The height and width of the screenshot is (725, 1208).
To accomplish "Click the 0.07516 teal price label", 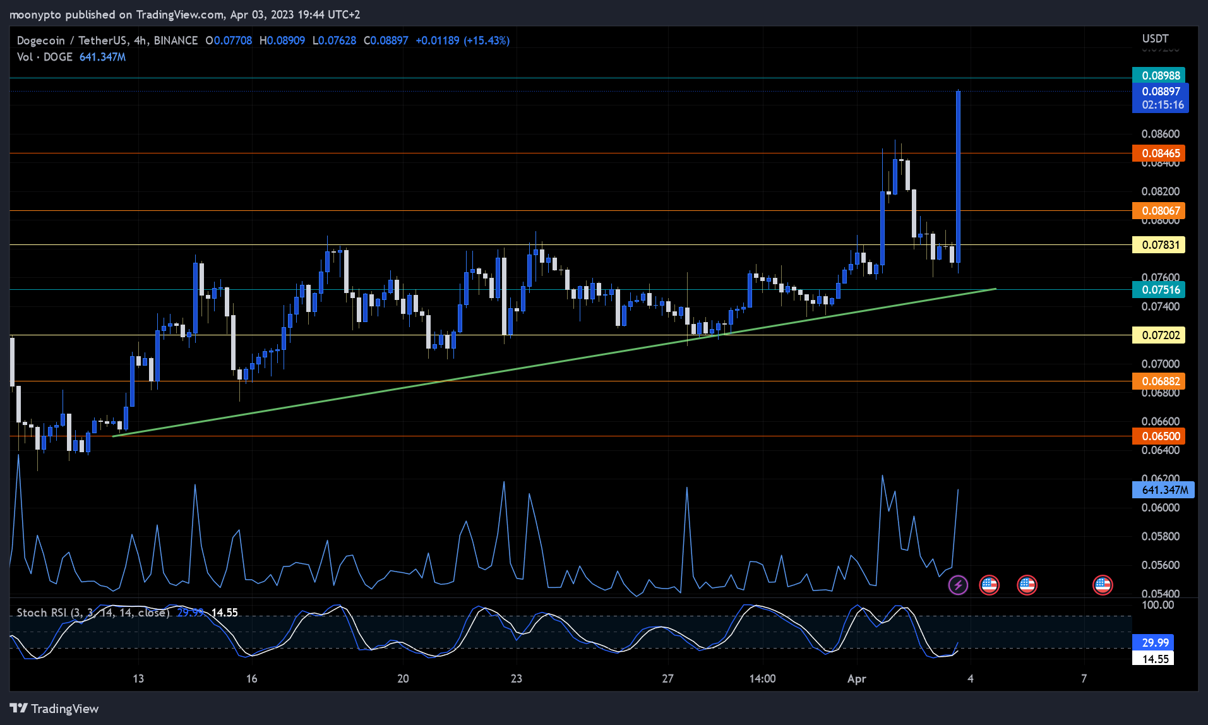I will (x=1159, y=289).
